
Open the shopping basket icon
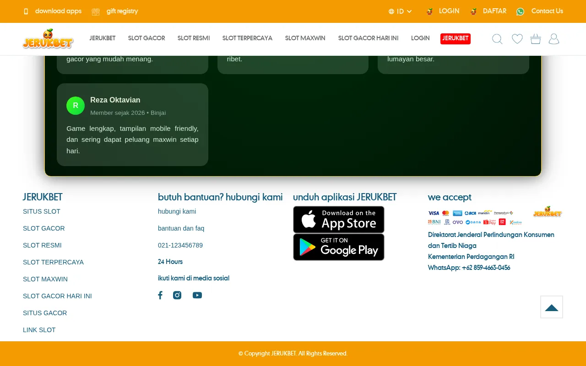click(536, 39)
